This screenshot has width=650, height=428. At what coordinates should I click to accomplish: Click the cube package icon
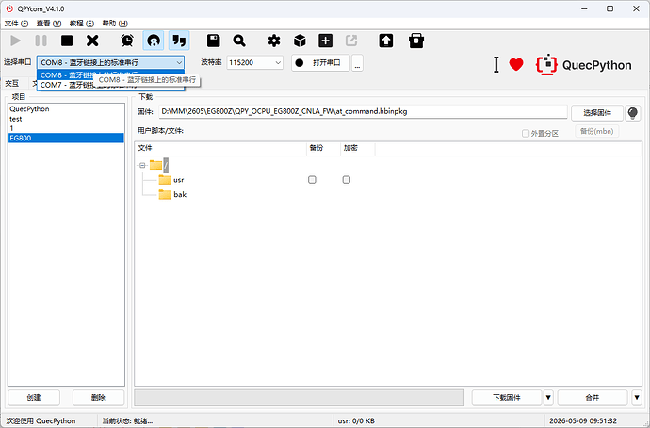click(x=300, y=41)
